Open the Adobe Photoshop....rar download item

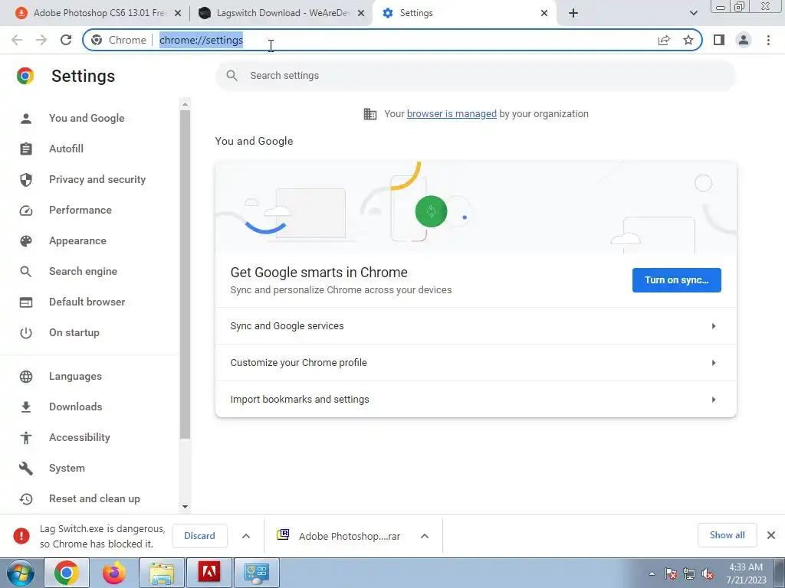pos(339,536)
